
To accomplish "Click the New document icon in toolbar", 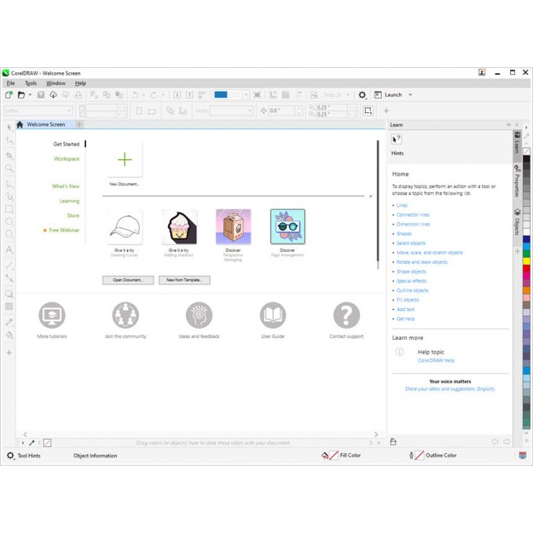I will tap(9, 95).
